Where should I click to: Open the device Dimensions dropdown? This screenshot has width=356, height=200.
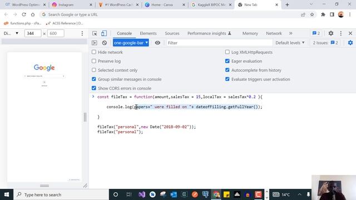pyautogui.click(x=11, y=33)
